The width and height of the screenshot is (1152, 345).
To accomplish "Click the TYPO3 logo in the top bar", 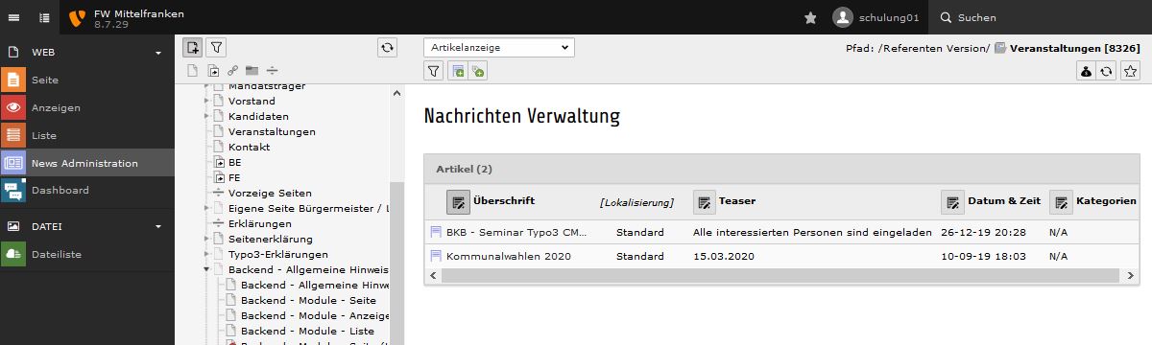I will pyautogui.click(x=78, y=17).
